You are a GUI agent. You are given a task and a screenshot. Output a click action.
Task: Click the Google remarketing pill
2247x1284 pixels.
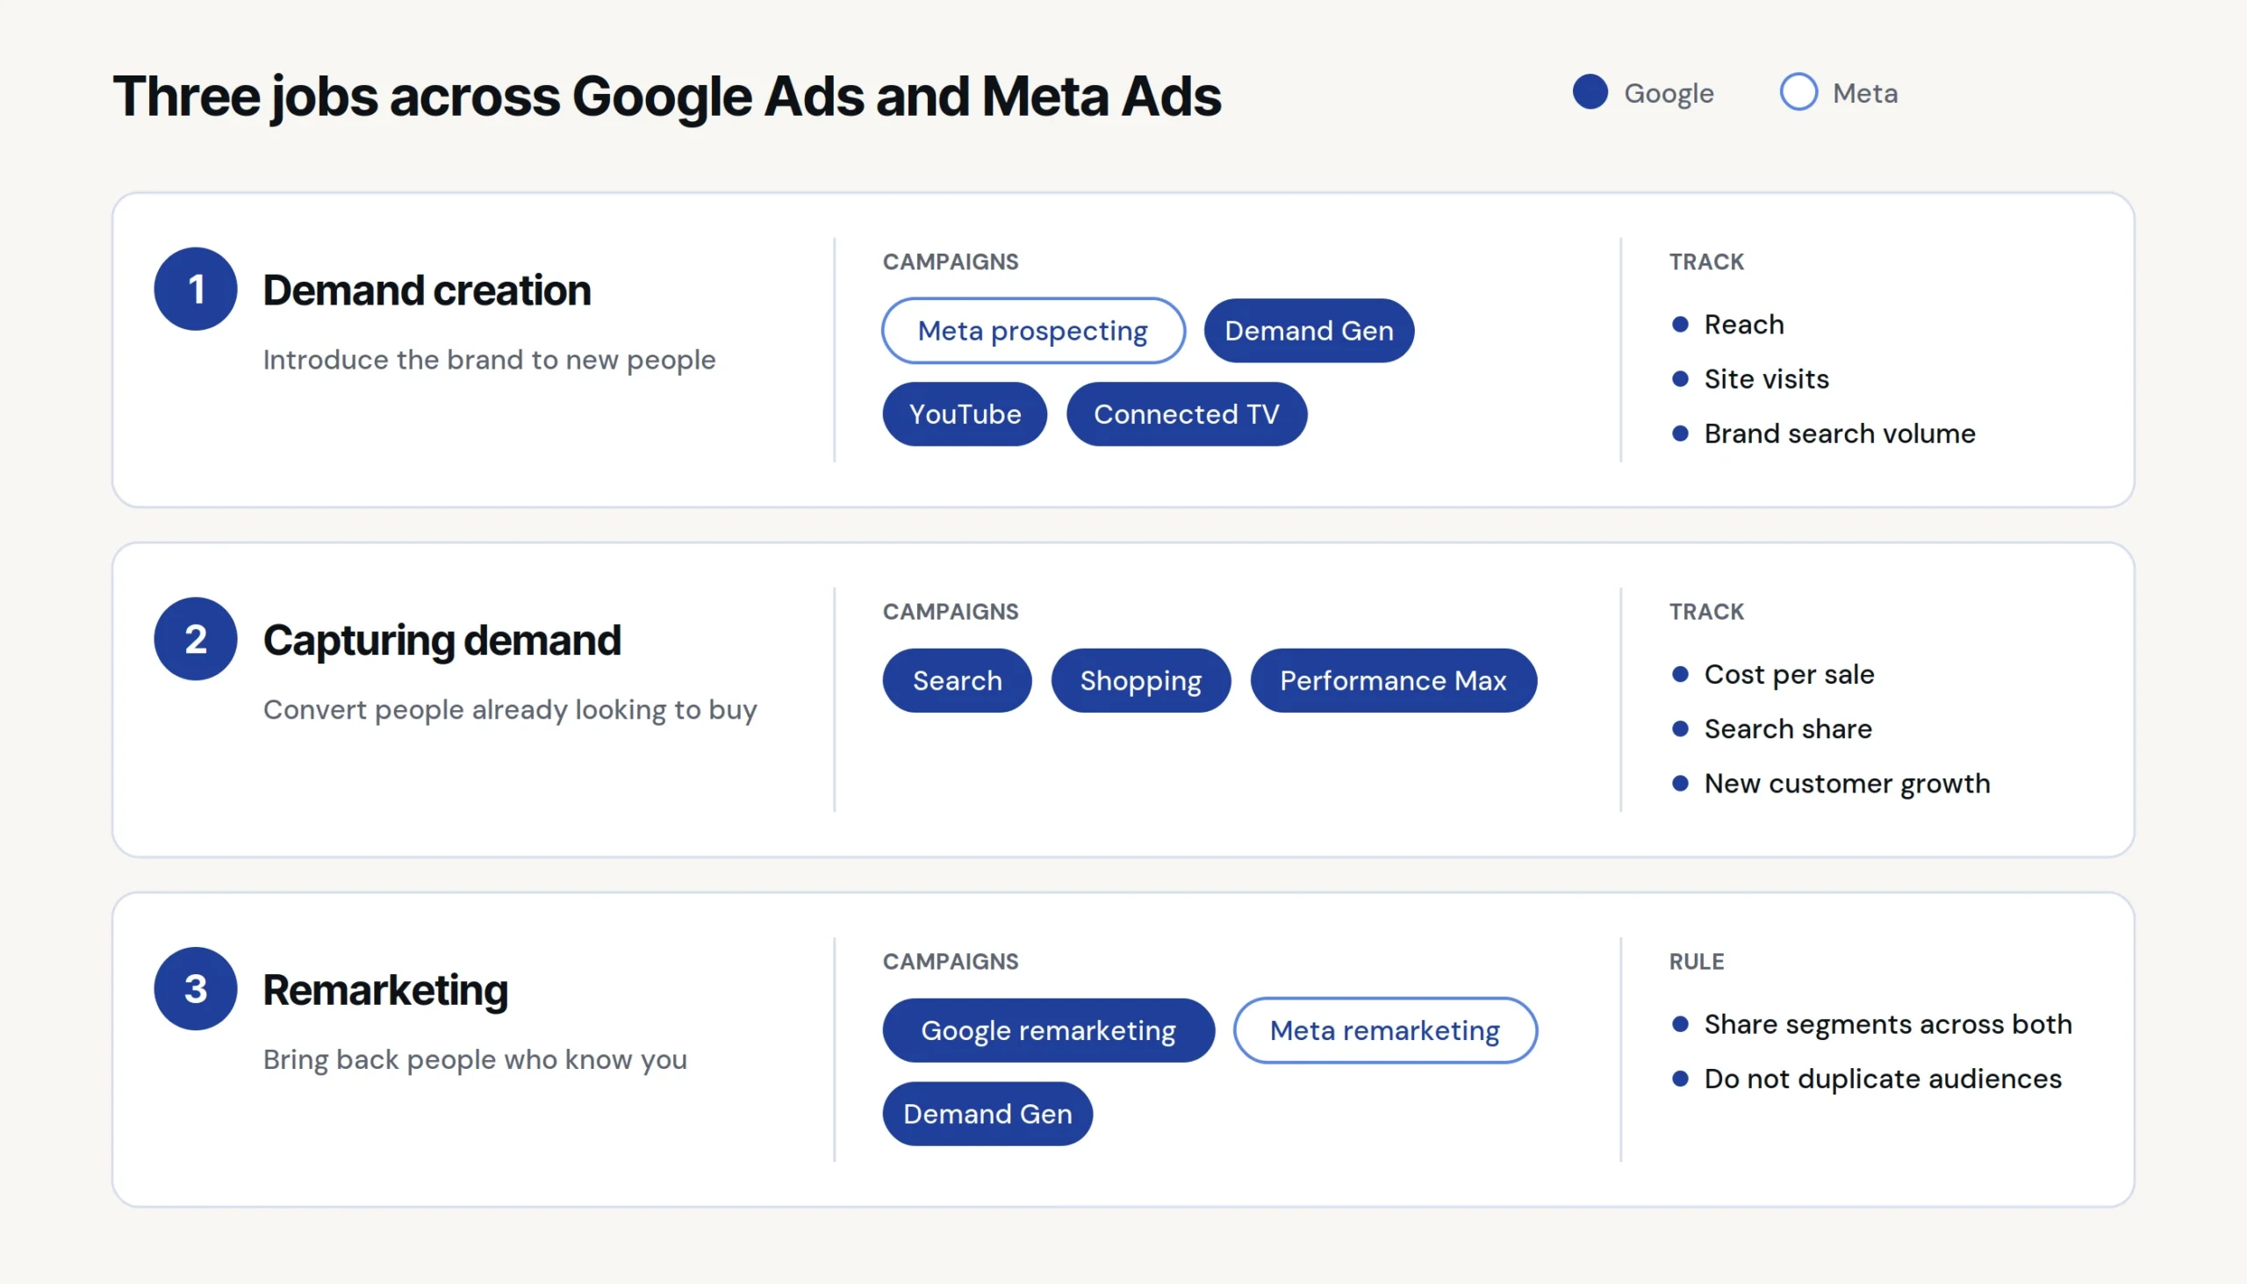pyautogui.click(x=1049, y=1030)
